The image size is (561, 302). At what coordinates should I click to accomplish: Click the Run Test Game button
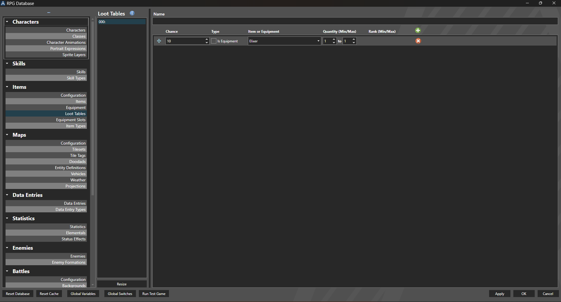click(x=154, y=294)
